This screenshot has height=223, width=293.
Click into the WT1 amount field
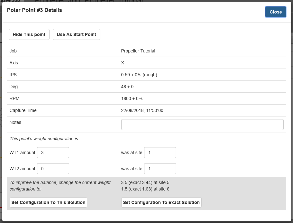[x=53, y=153]
